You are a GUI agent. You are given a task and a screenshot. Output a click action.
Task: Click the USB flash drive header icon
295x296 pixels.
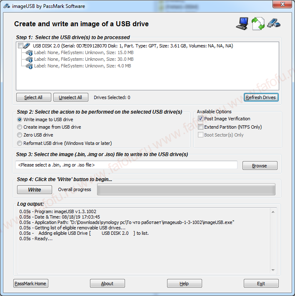tap(274, 23)
